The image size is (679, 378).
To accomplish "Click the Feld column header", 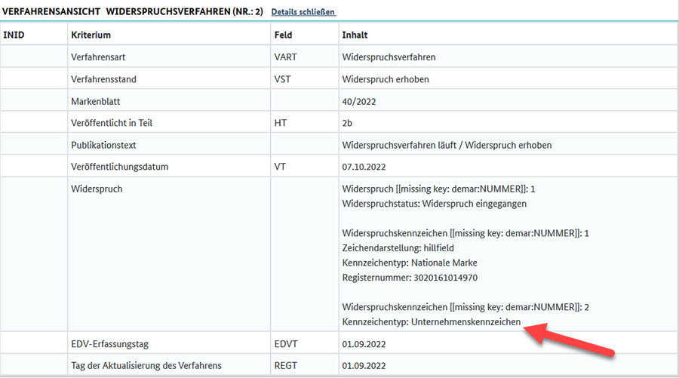I will pyautogui.click(x=283, y=35).
